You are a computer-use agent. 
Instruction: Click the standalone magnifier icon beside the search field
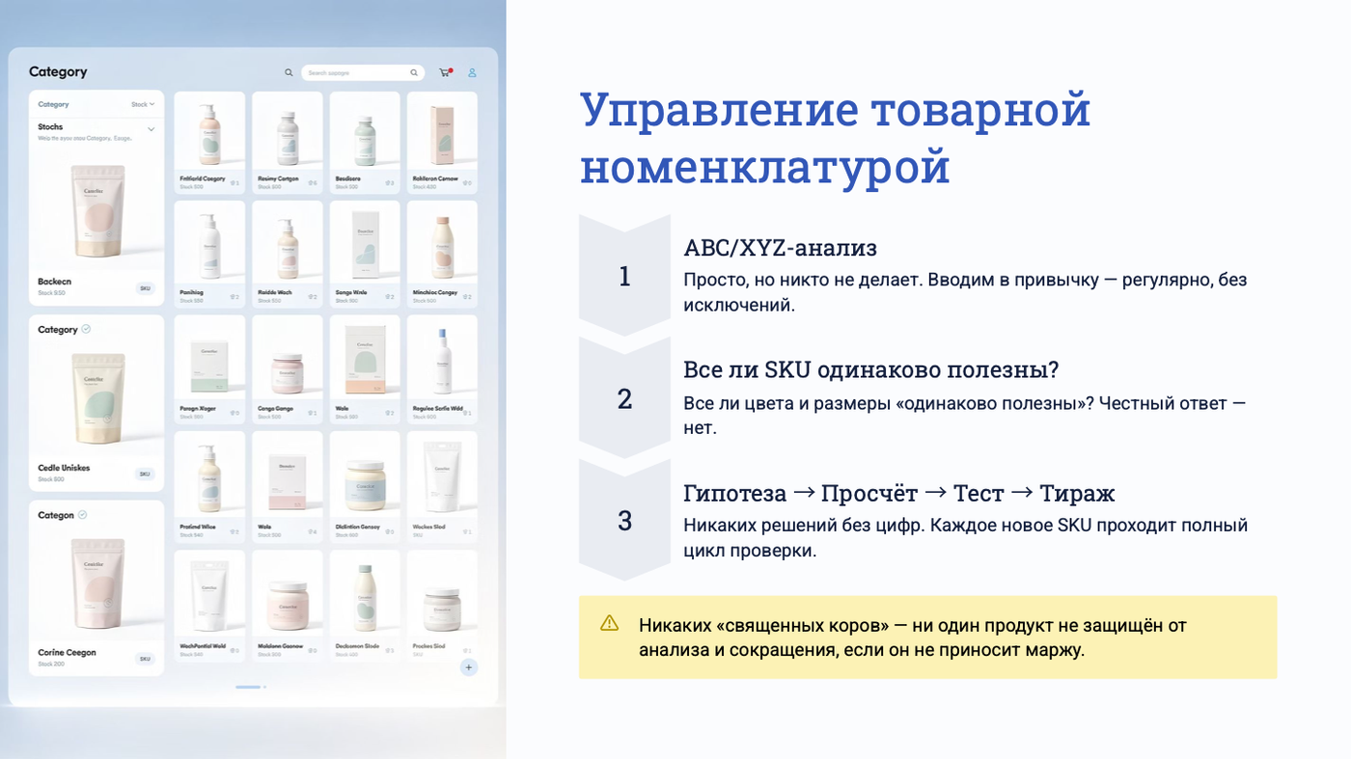pos(289,72)
